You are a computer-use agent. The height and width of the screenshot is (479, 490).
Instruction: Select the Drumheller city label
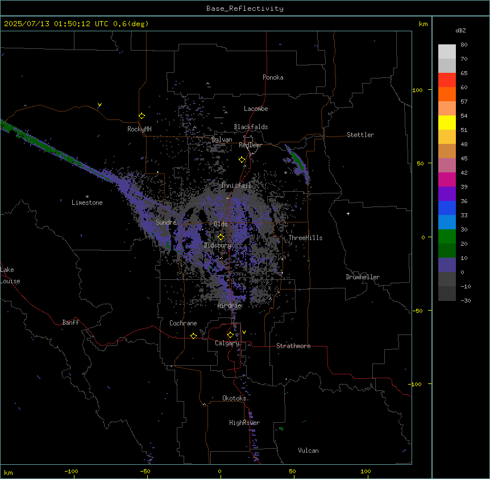[363, 277]
